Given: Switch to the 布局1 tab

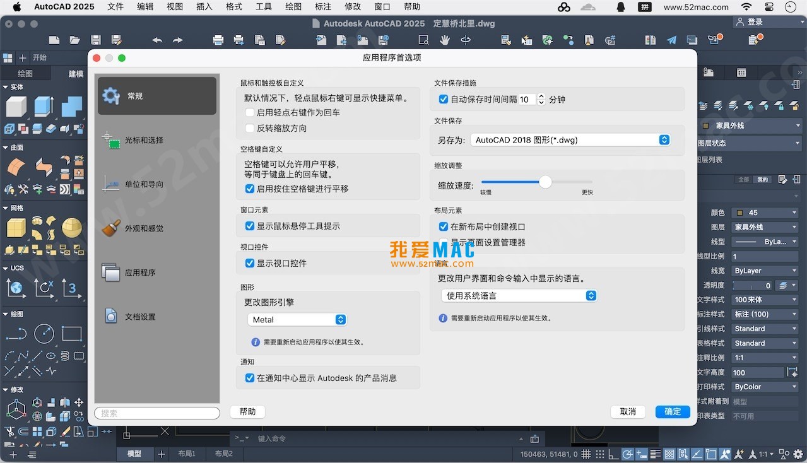Looking at the screenshot, I should click(187, 454).
